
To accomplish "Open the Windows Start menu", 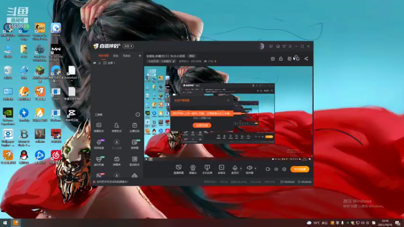I will click(5, 222).
